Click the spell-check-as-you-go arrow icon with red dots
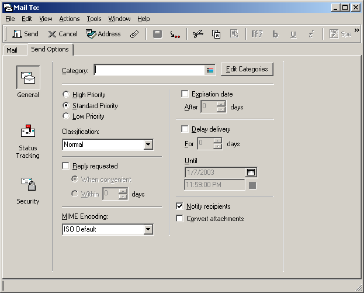364x293 pixels. [x=175, y=35]
